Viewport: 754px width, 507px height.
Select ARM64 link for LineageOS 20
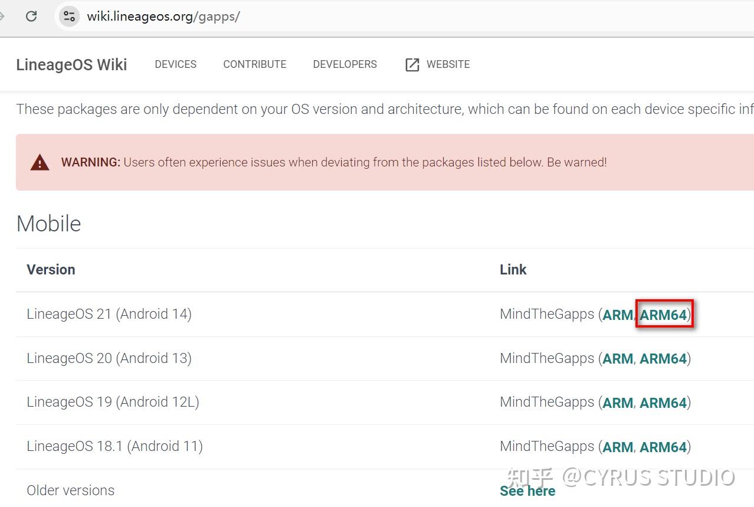click(663, 358)
